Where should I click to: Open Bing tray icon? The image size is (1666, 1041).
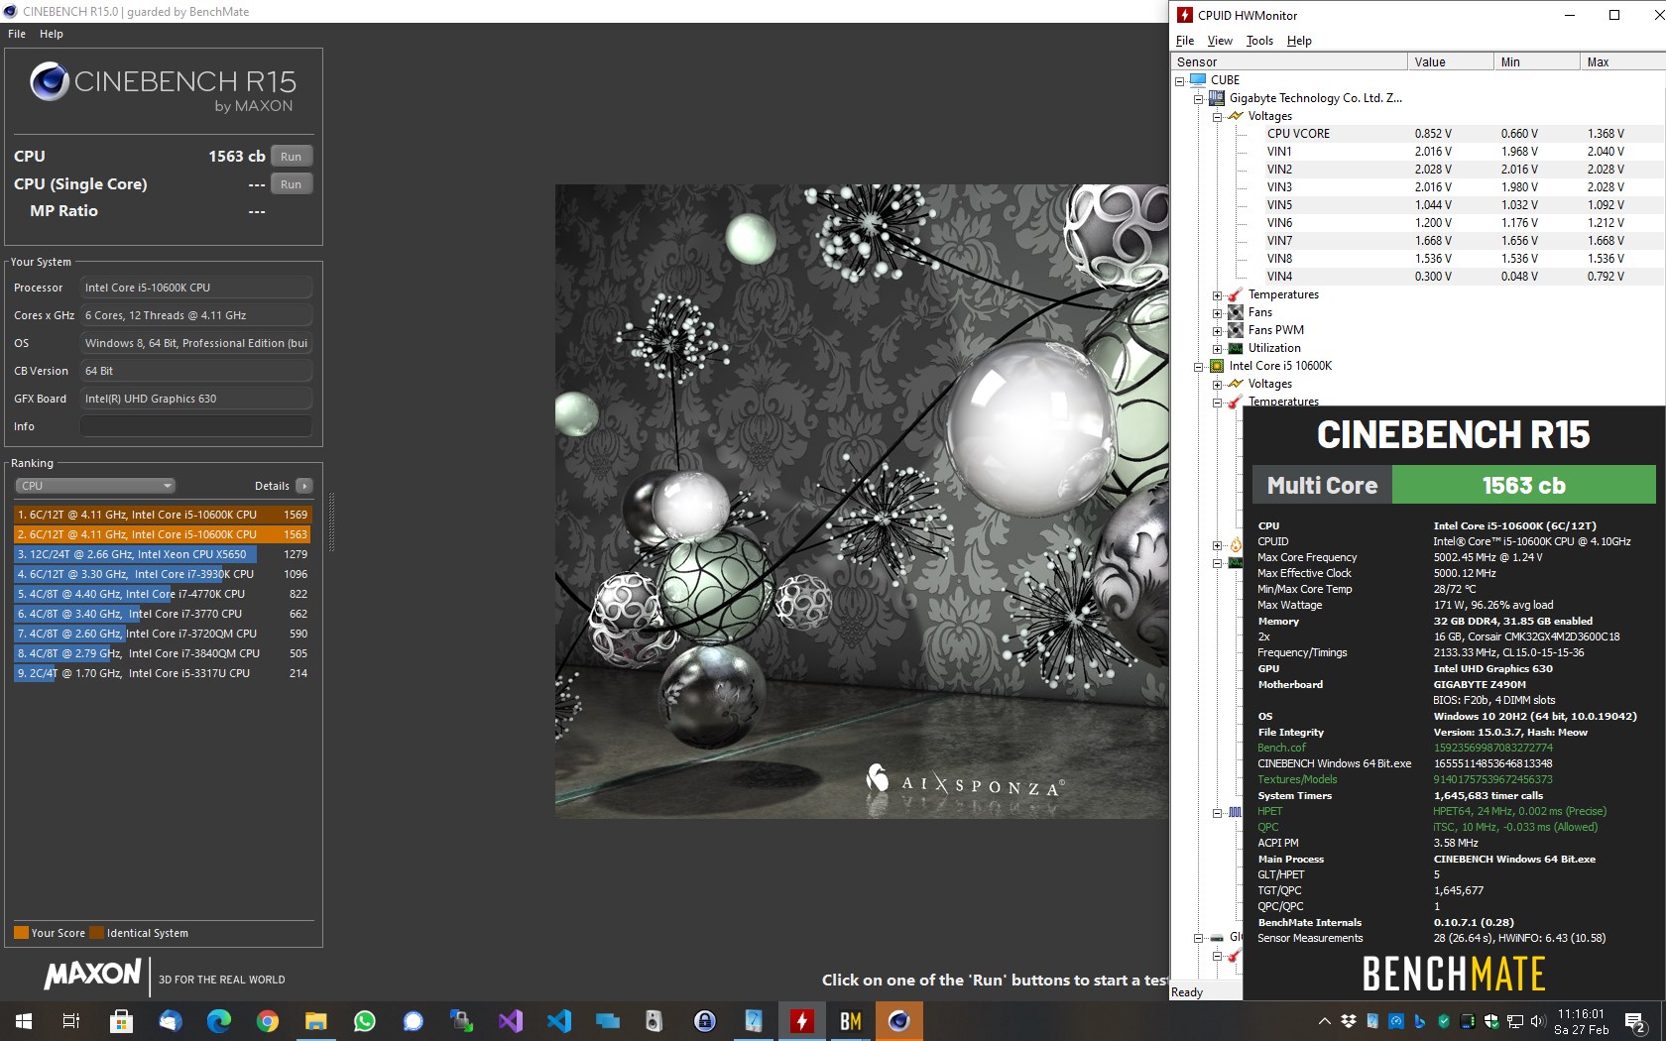click(x=1420, y=1021)
